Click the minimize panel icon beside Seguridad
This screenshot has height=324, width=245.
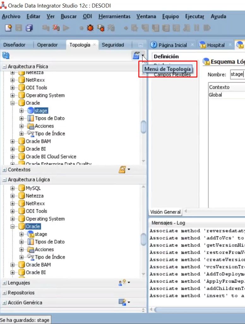140,45
